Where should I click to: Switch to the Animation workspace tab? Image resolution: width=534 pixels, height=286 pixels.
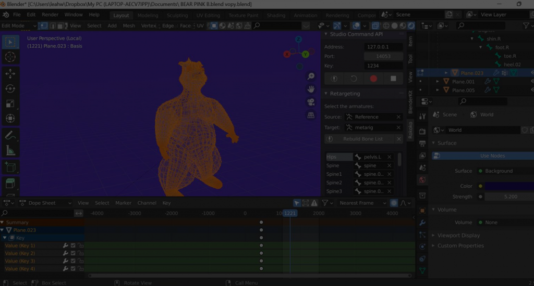tap(306, 15)
